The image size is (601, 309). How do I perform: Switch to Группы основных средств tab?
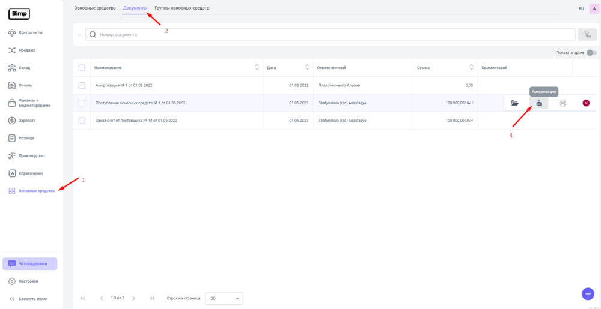182,8
